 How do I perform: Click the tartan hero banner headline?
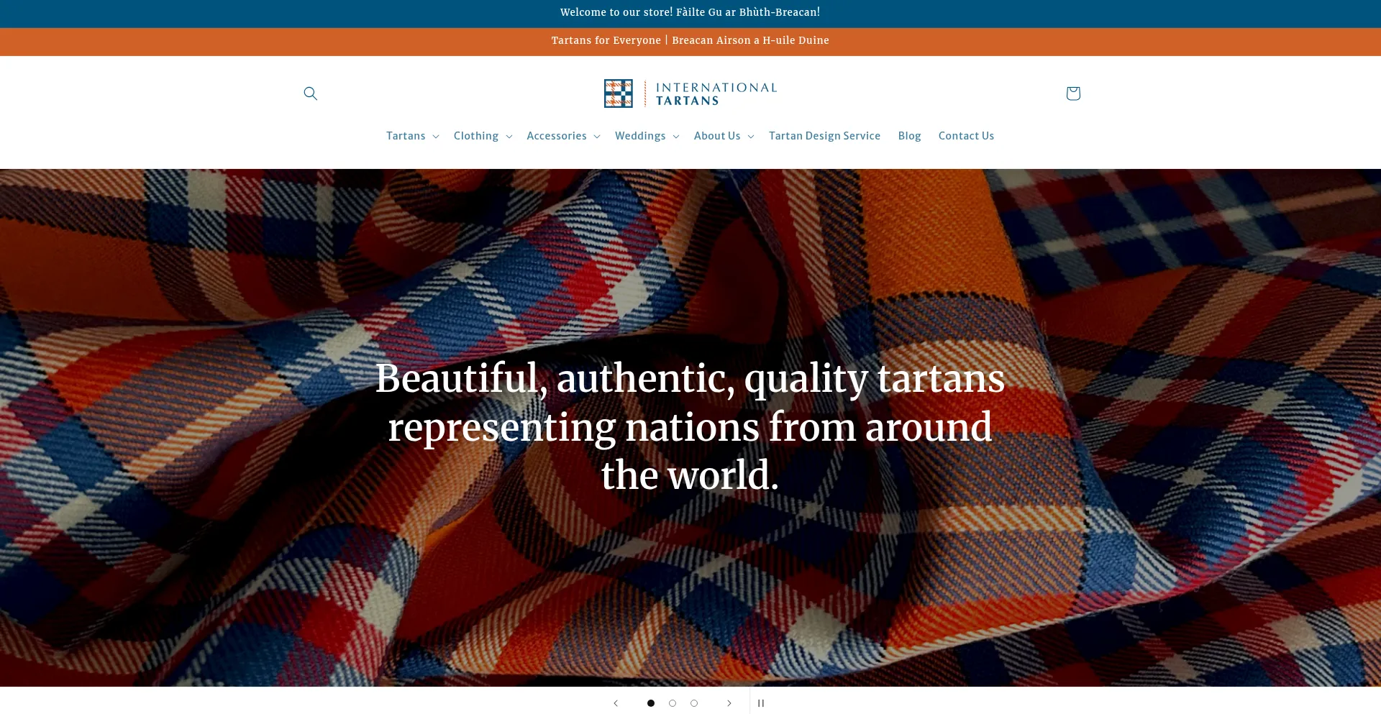tap(690, 426)
